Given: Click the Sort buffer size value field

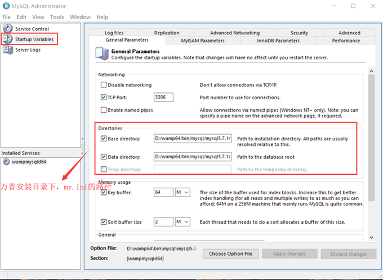Looking at the screenshot, I should [x=163, y=222].
